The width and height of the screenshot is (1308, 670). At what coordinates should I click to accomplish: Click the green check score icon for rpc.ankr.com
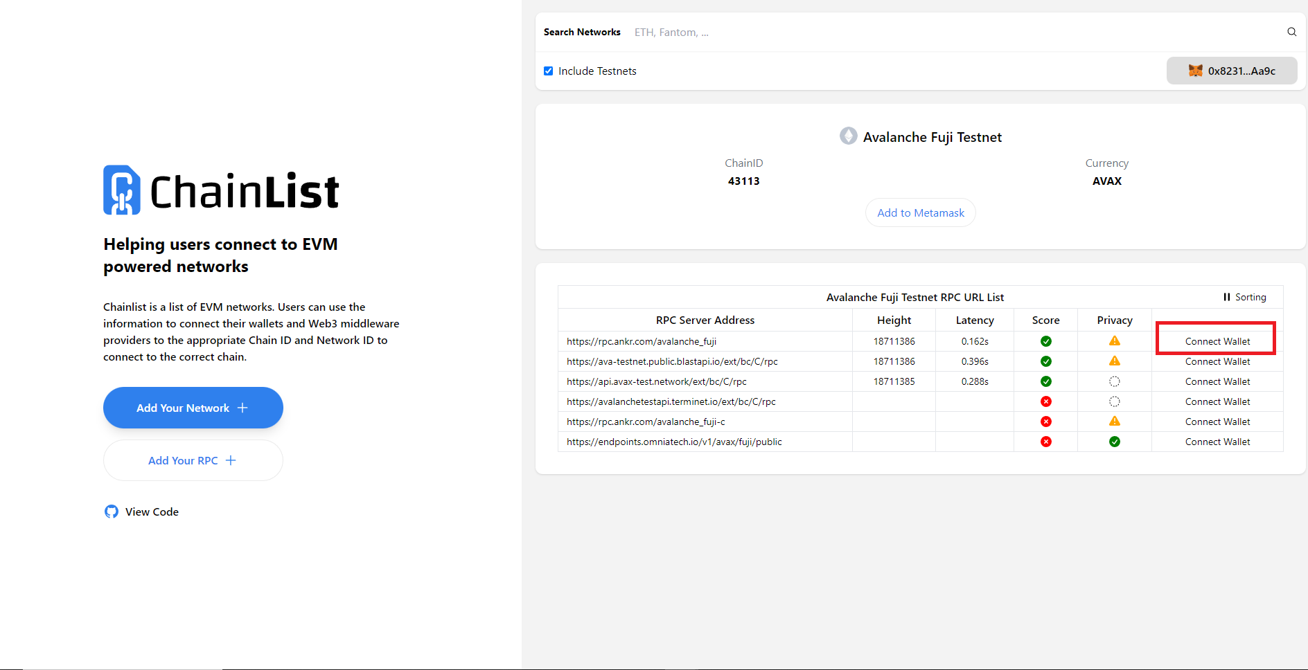[1045, 341]
